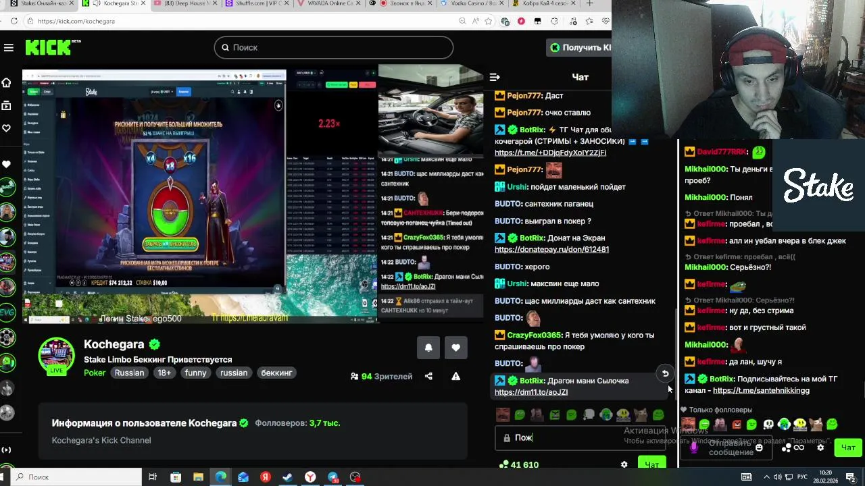Switch to the VAVADA Online Casino tab
The height and width of the screenshot is (486, 865).
coord(330,3)
